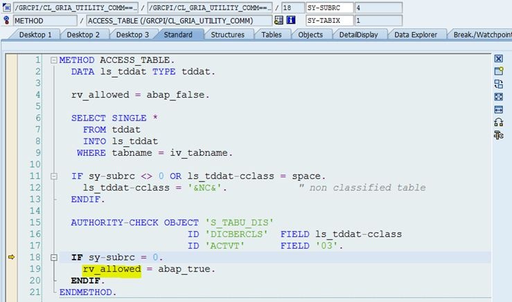
Task: Collapse the IF sy-subrc block at line 18
Action: [54, 258]
